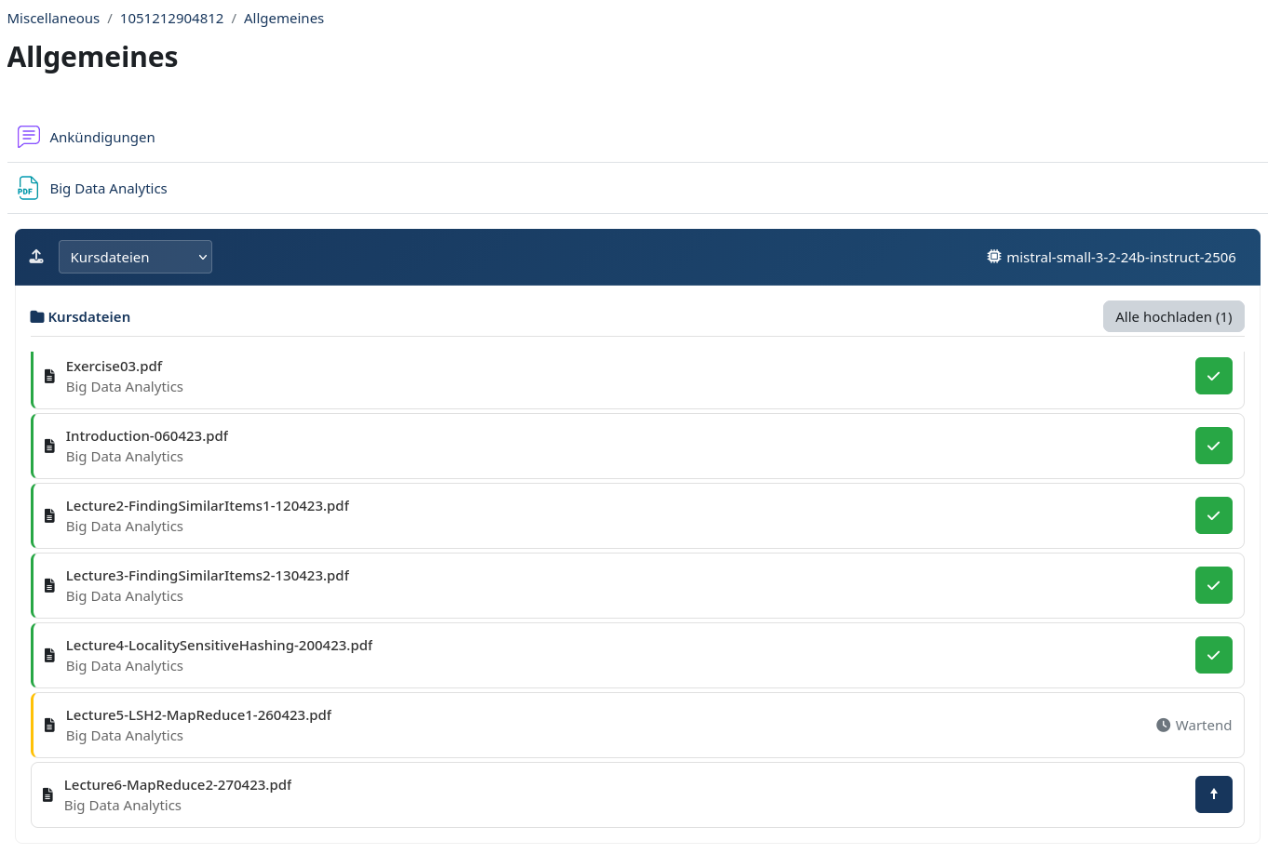Click the checkmark for Lecture4-LocalitySensitiveHashing-200423.pdf

tap(1213, 655)
